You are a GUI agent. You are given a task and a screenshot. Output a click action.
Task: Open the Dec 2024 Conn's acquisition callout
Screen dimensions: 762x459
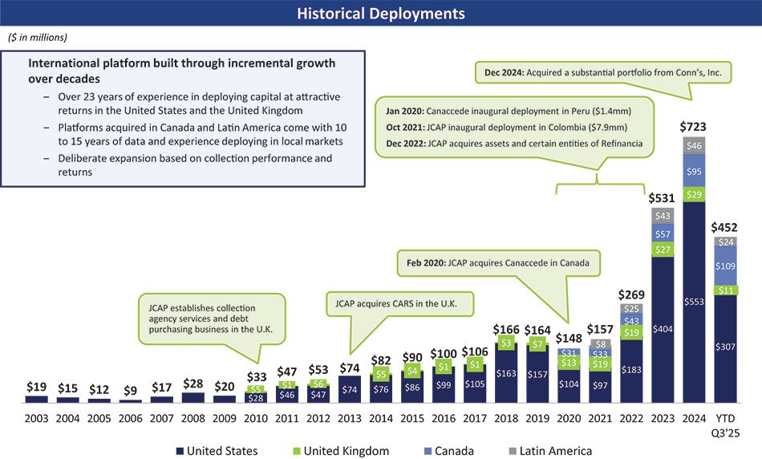pyautogui.click(x=602, y=72)
